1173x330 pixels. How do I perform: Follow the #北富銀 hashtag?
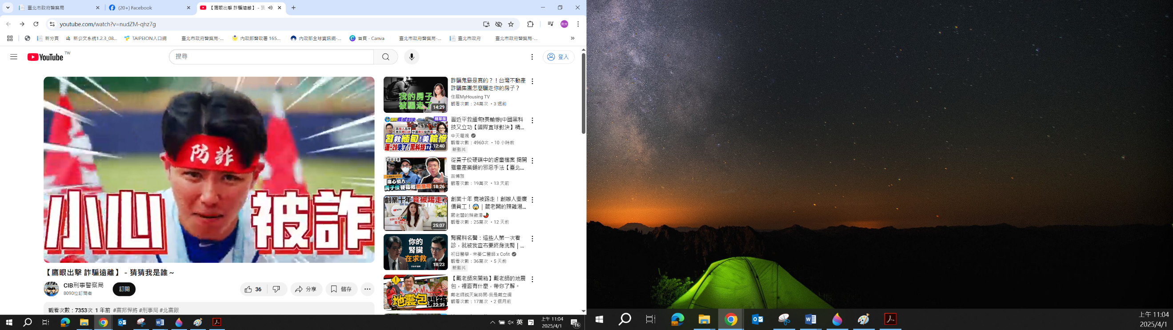pos(169,310)
